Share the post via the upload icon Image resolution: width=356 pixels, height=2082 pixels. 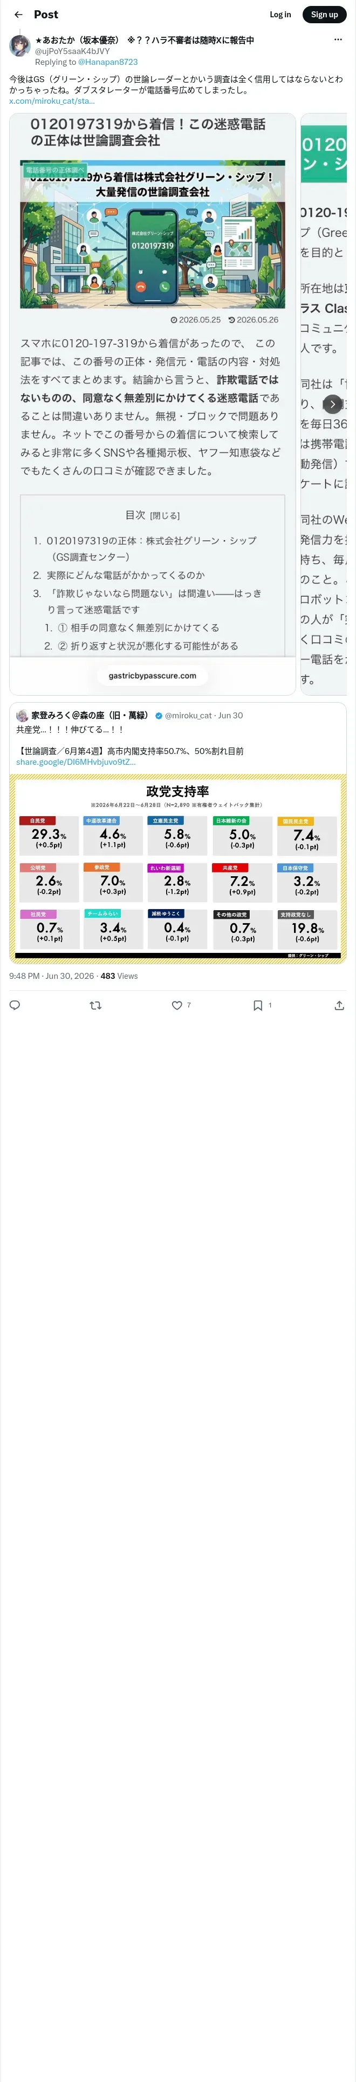tap(339, 1005)
